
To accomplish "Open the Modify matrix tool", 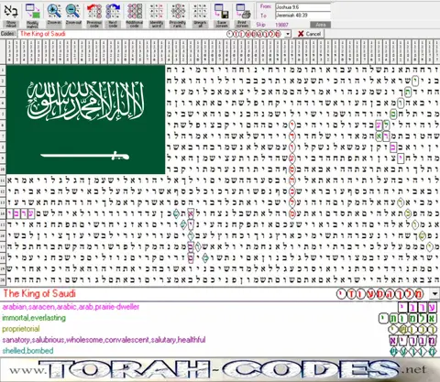I will point(33,15).
